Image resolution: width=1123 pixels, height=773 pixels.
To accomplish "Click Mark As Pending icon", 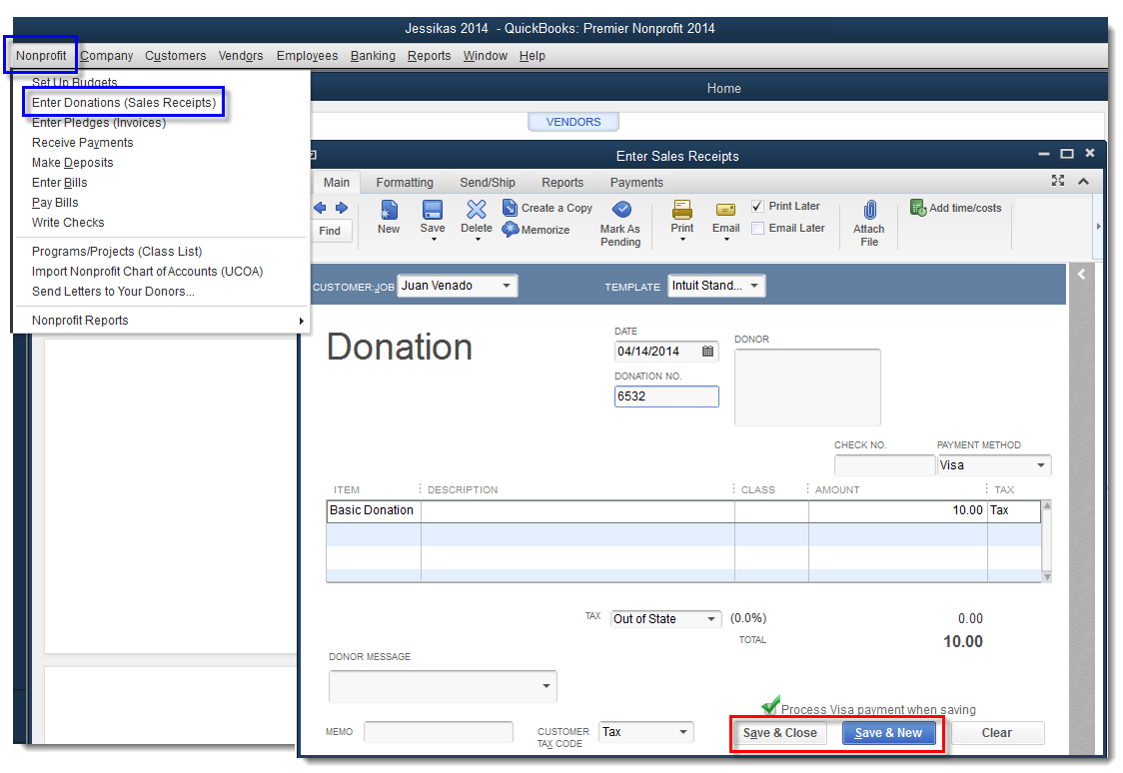I will [x=621, y=209].
